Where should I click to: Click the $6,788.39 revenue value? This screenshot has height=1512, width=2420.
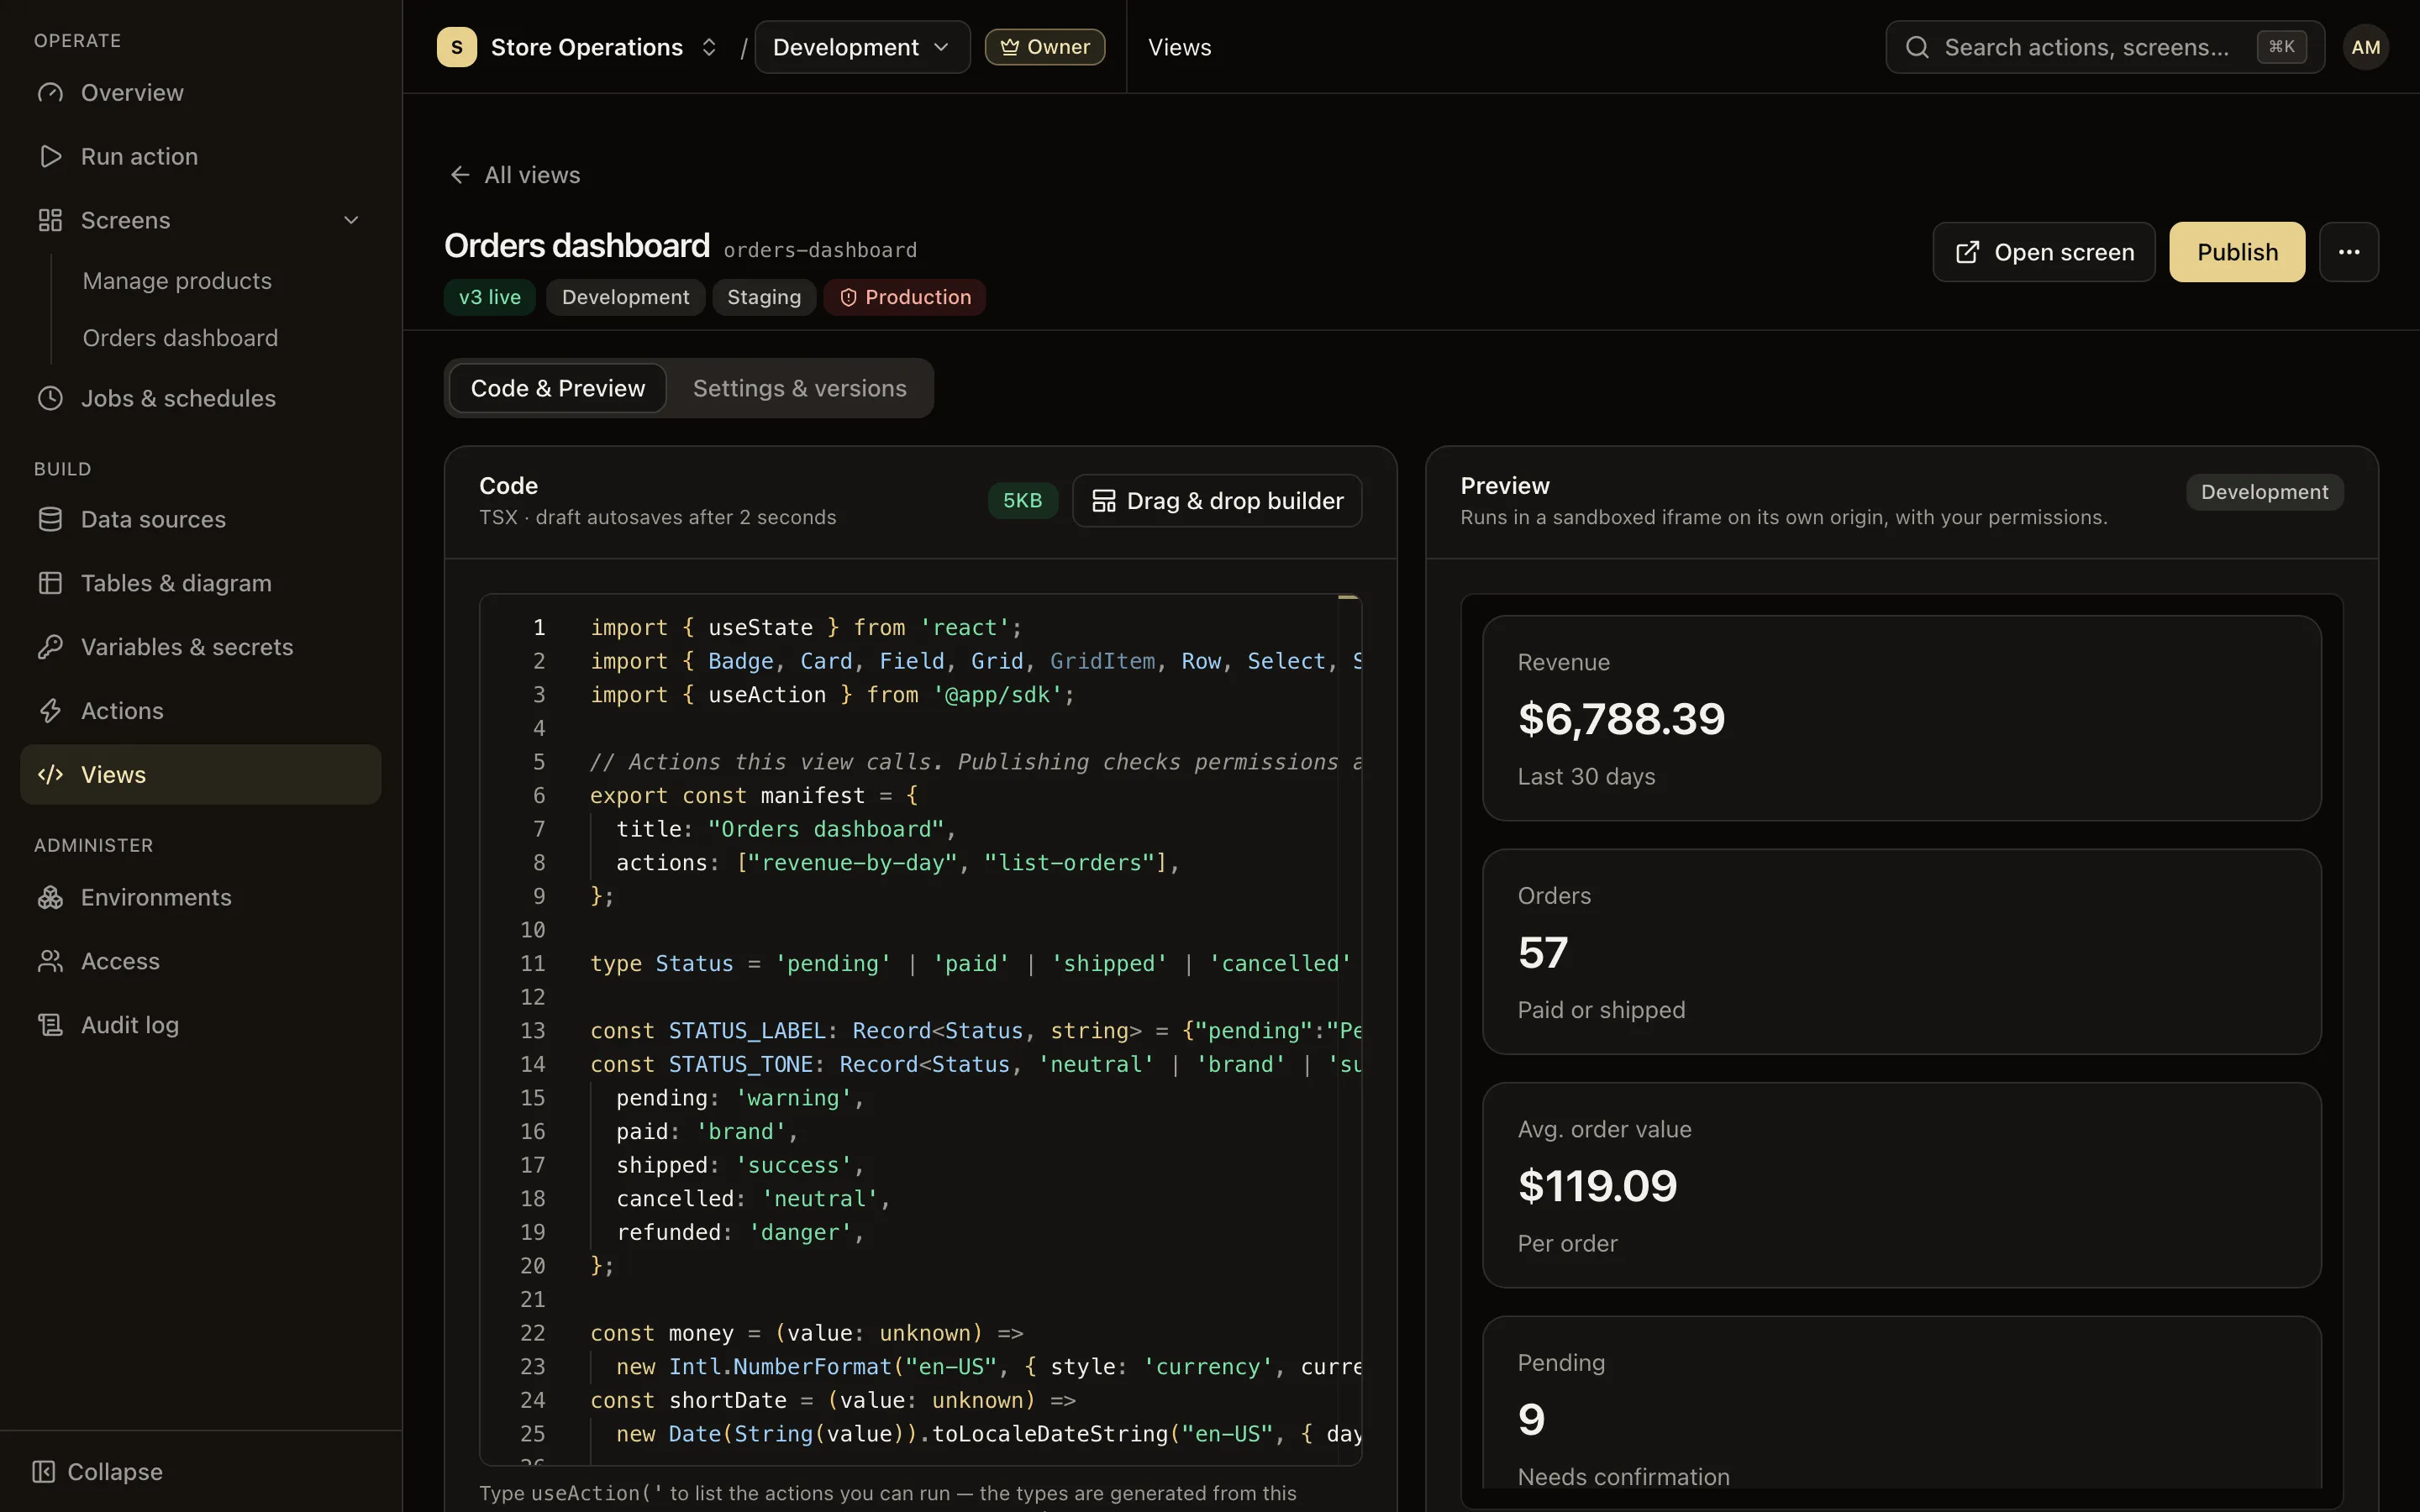coord(1621,719)
